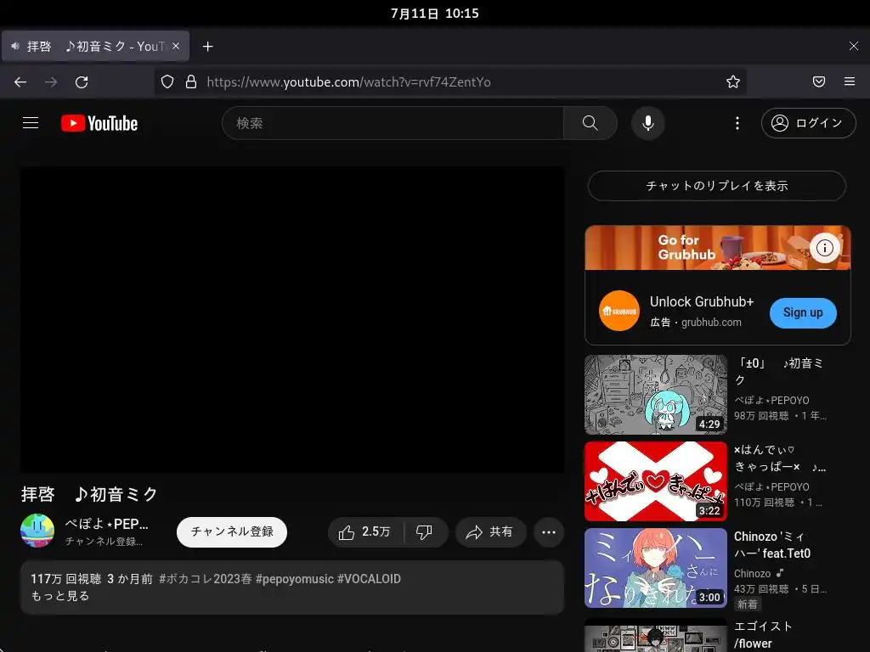This screenshot has height=652, width=870.
Task: Start voice search with microphone icon
Action: [647, 123]
